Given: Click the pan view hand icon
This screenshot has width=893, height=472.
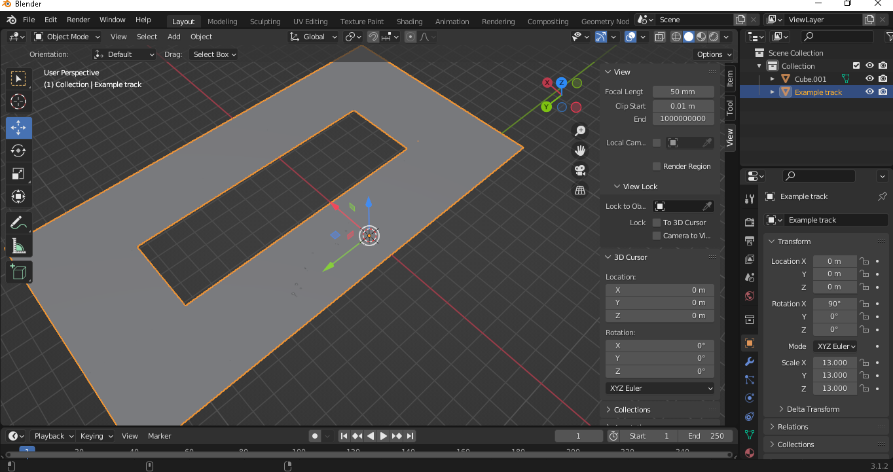Looking at the screenshot, I should click(579, 151).
